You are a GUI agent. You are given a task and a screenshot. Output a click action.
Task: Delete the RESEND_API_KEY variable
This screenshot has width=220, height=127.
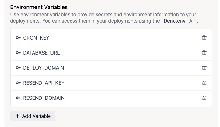pos(204,83)
